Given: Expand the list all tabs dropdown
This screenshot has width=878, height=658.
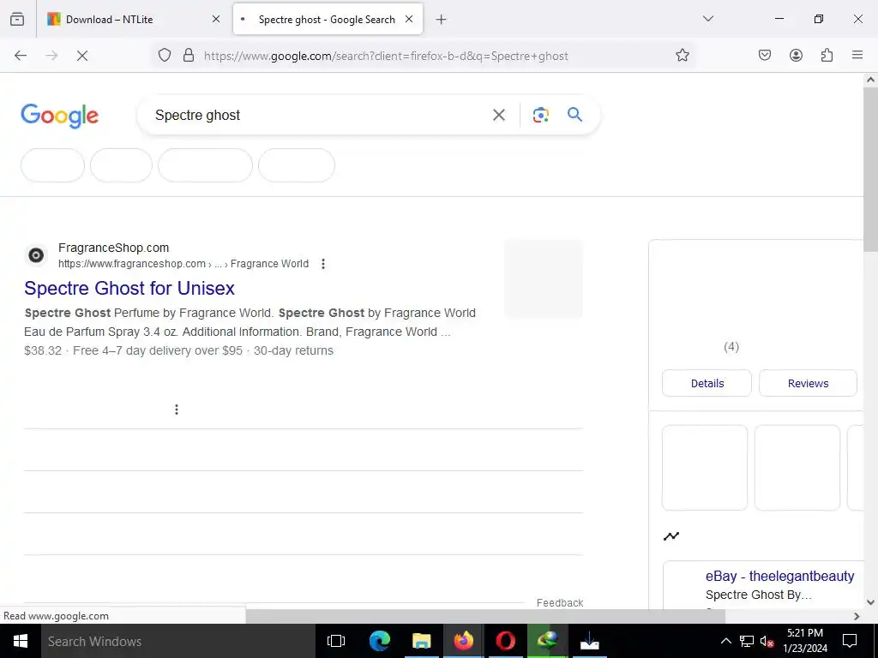Looking at the screenshot, I should 707,19.
